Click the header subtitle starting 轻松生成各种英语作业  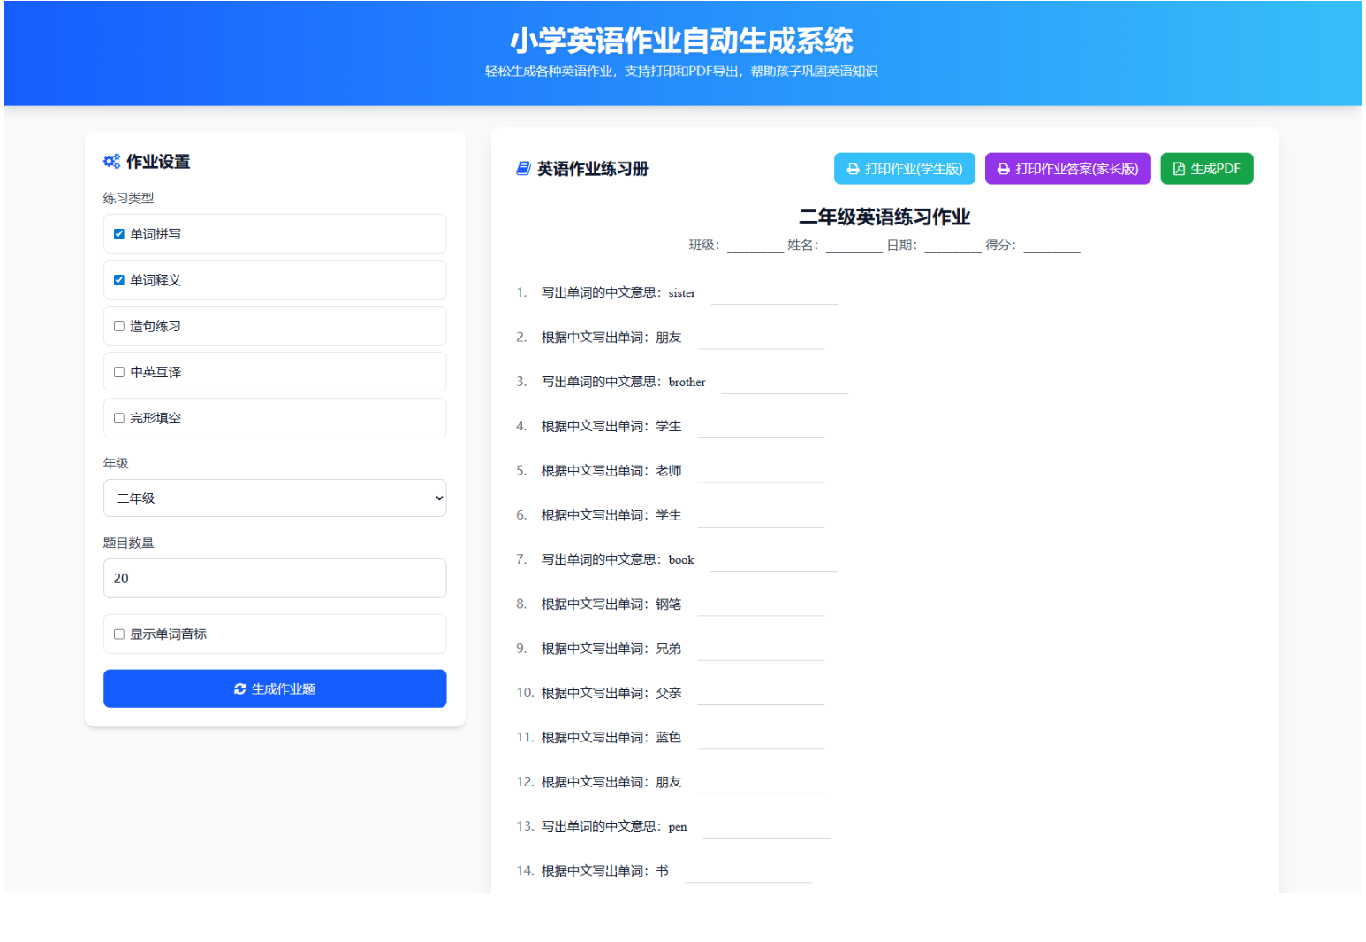coord(681,72)
